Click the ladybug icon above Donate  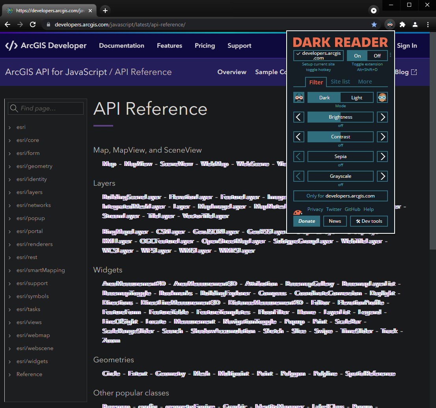[x=298, y=212]
